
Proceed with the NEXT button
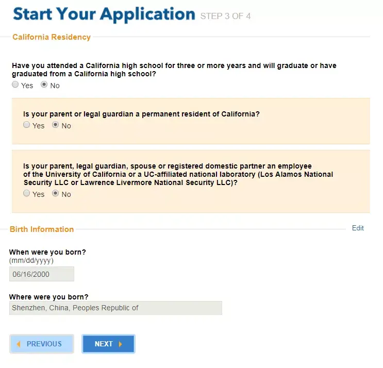point(108,344)
